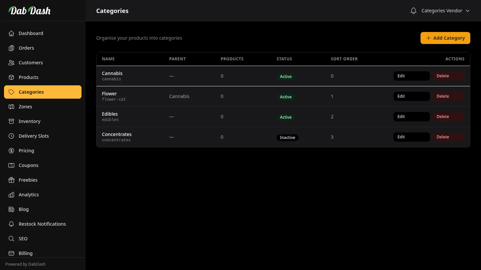Click the Restock Notifications bell icon

(11, 224)
